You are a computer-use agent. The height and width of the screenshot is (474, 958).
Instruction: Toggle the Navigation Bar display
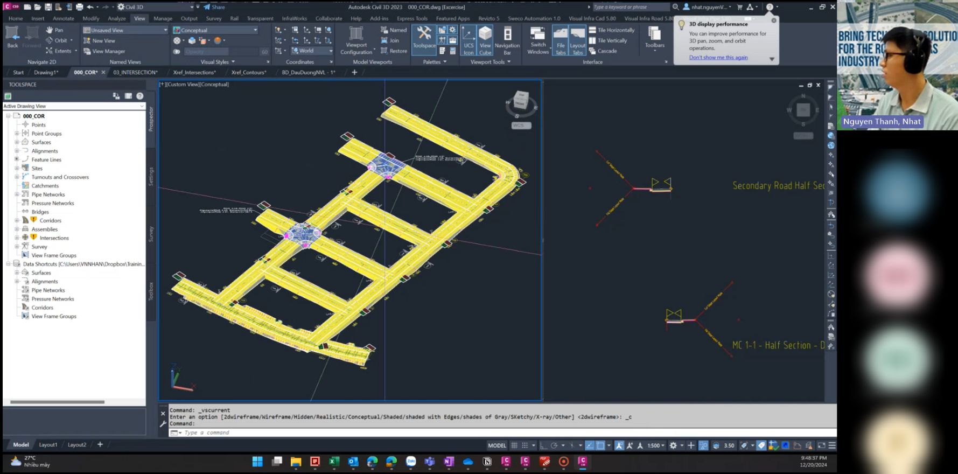click(507, 40)
